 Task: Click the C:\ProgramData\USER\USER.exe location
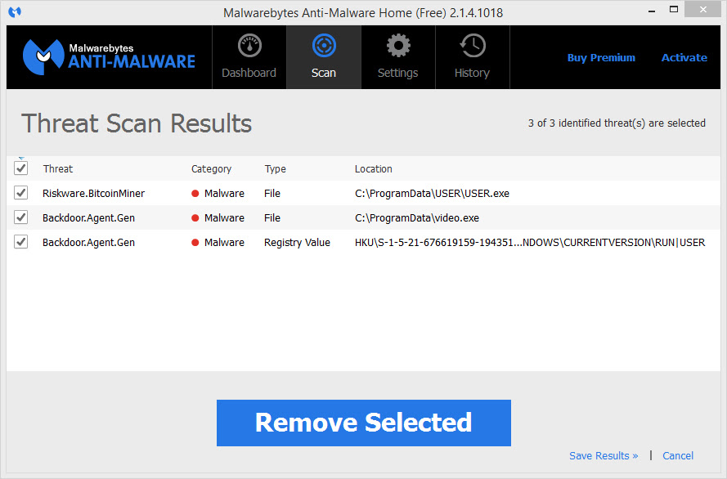(432, 194)
